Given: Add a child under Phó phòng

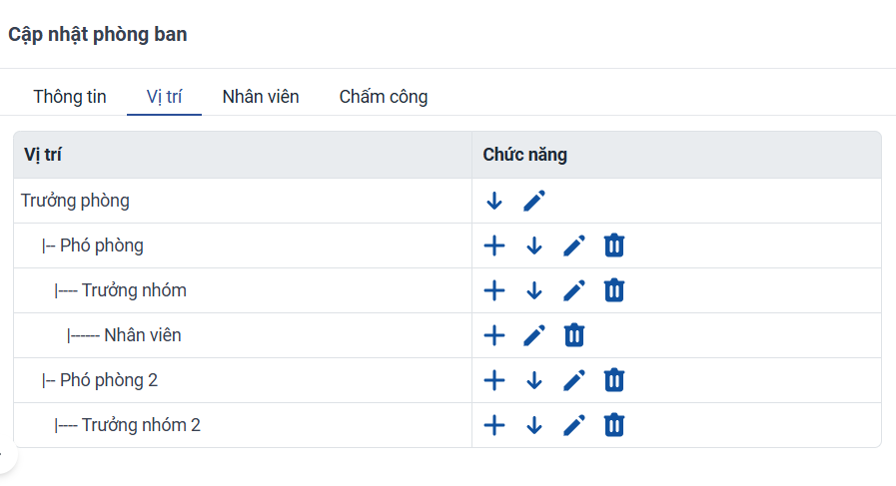Looking at the screenshot, I should (494, 246).
